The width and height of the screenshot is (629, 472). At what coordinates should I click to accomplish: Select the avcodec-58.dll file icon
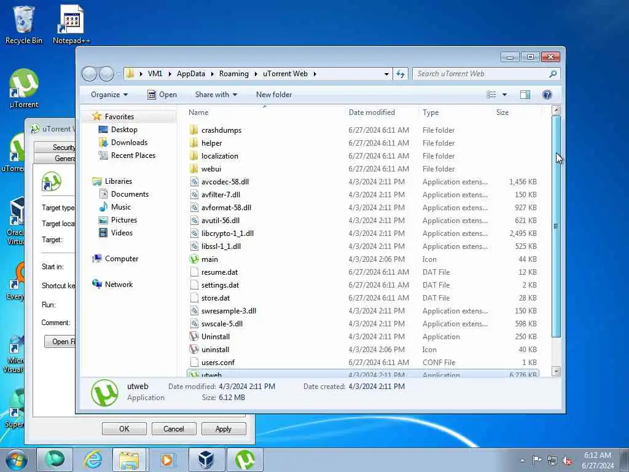(x=194, y=182)
